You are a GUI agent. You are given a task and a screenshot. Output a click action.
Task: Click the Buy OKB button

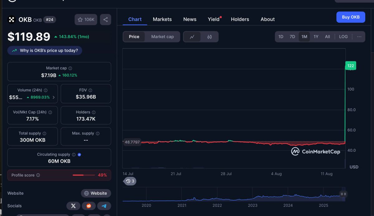click(x=351, y=17)
